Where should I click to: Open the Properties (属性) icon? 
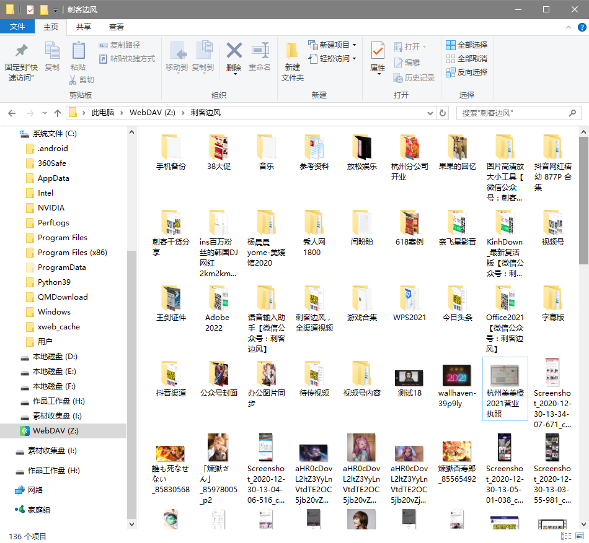378,51
